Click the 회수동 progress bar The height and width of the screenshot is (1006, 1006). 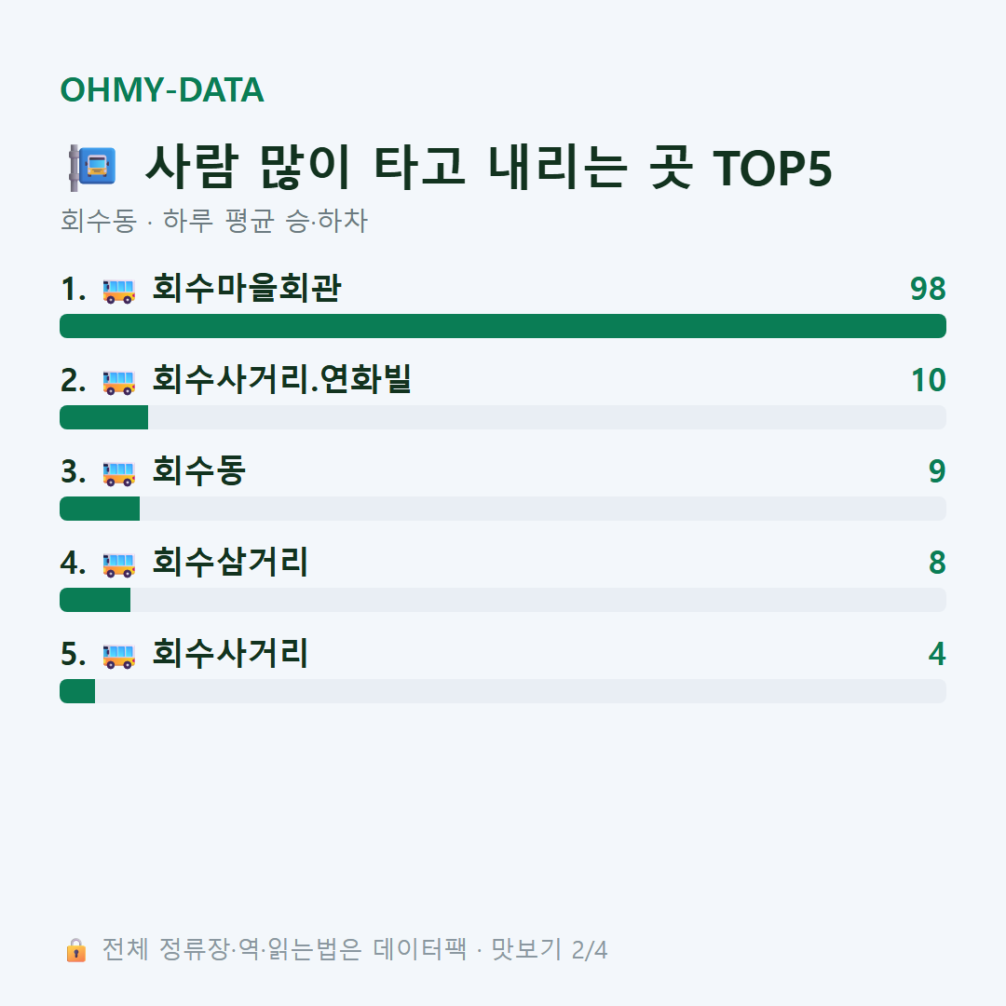coord(503,509)
